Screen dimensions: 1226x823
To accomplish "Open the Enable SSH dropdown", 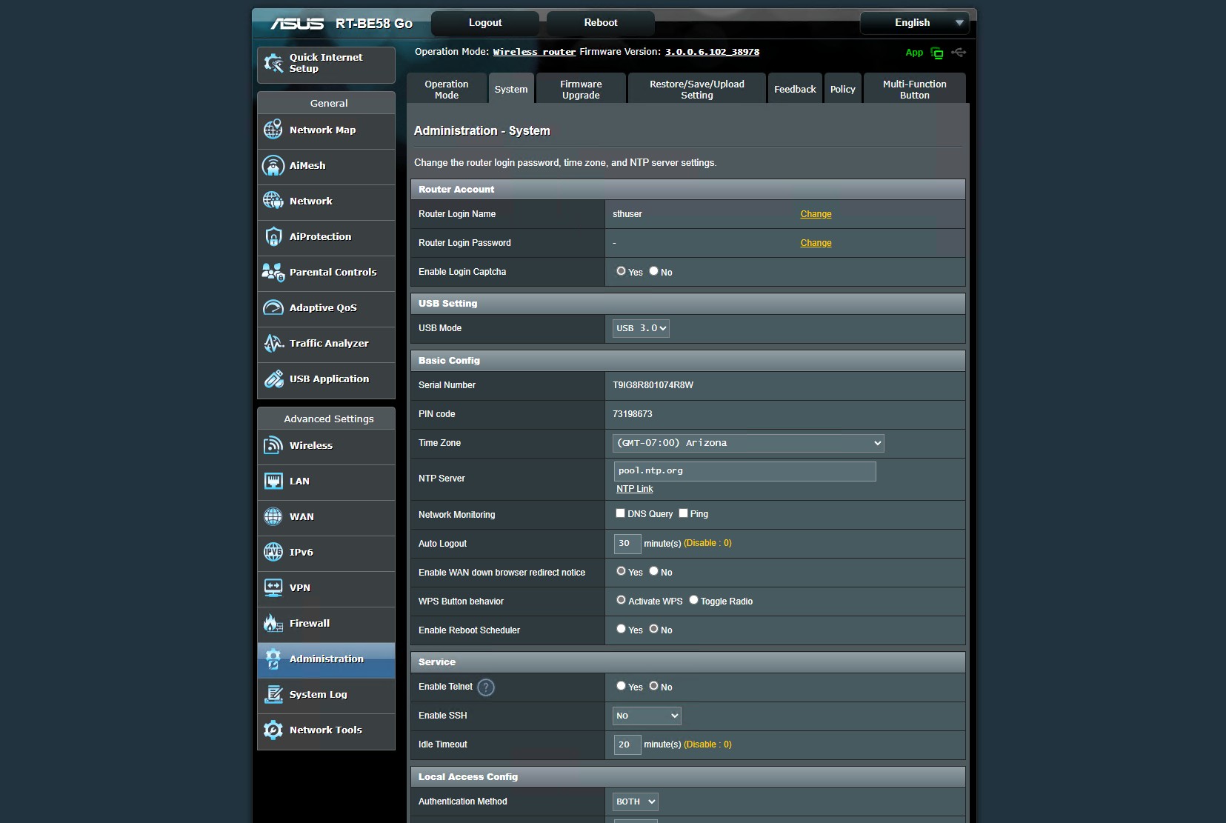I will click(x=647, y=716).
